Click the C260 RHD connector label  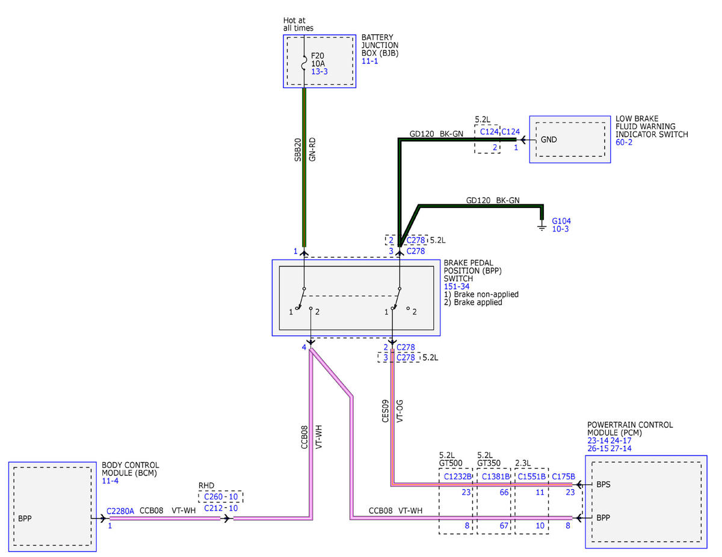click(x=213, y=497)
